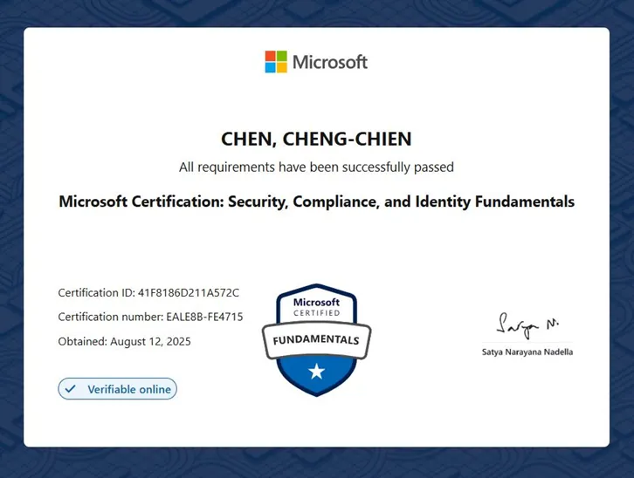The image size is (634, 478).
Task: Click the Microsoft wordmark text
Action: tap(330, 62)
